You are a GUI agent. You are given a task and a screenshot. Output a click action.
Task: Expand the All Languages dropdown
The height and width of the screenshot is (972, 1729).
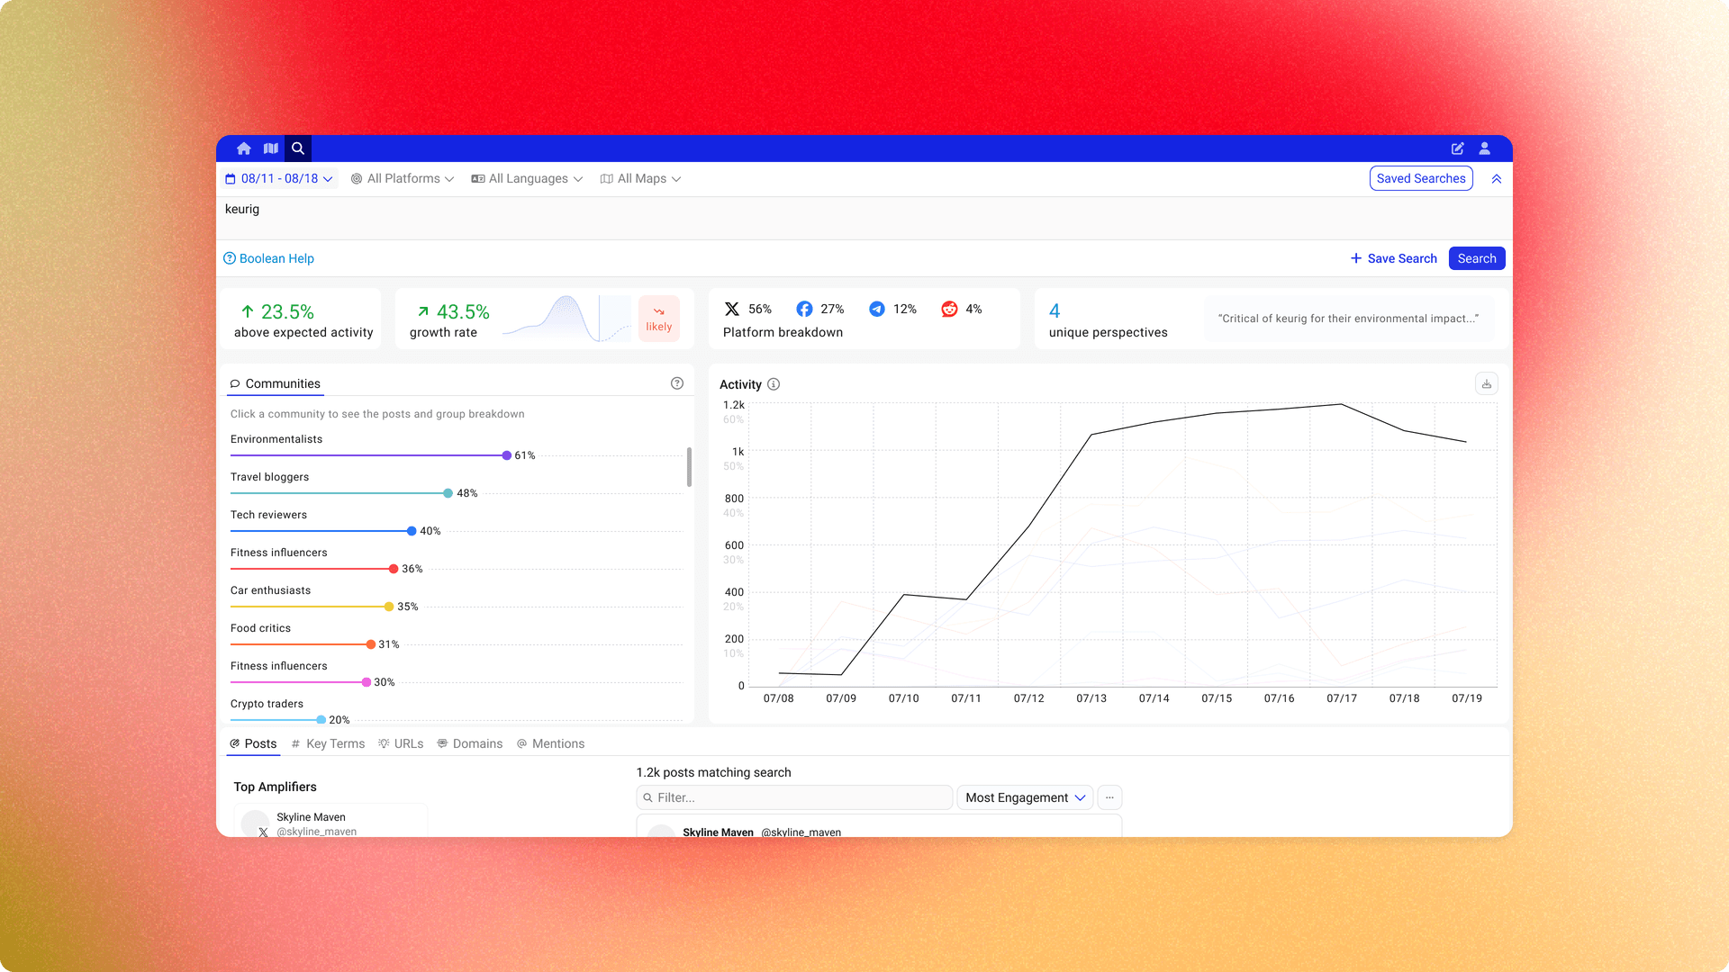(527, 179)
